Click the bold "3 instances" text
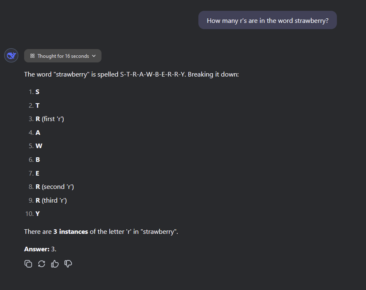 point(71,231)
